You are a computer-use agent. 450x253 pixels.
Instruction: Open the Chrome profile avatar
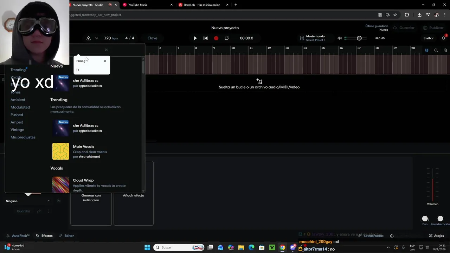[437, 15]
